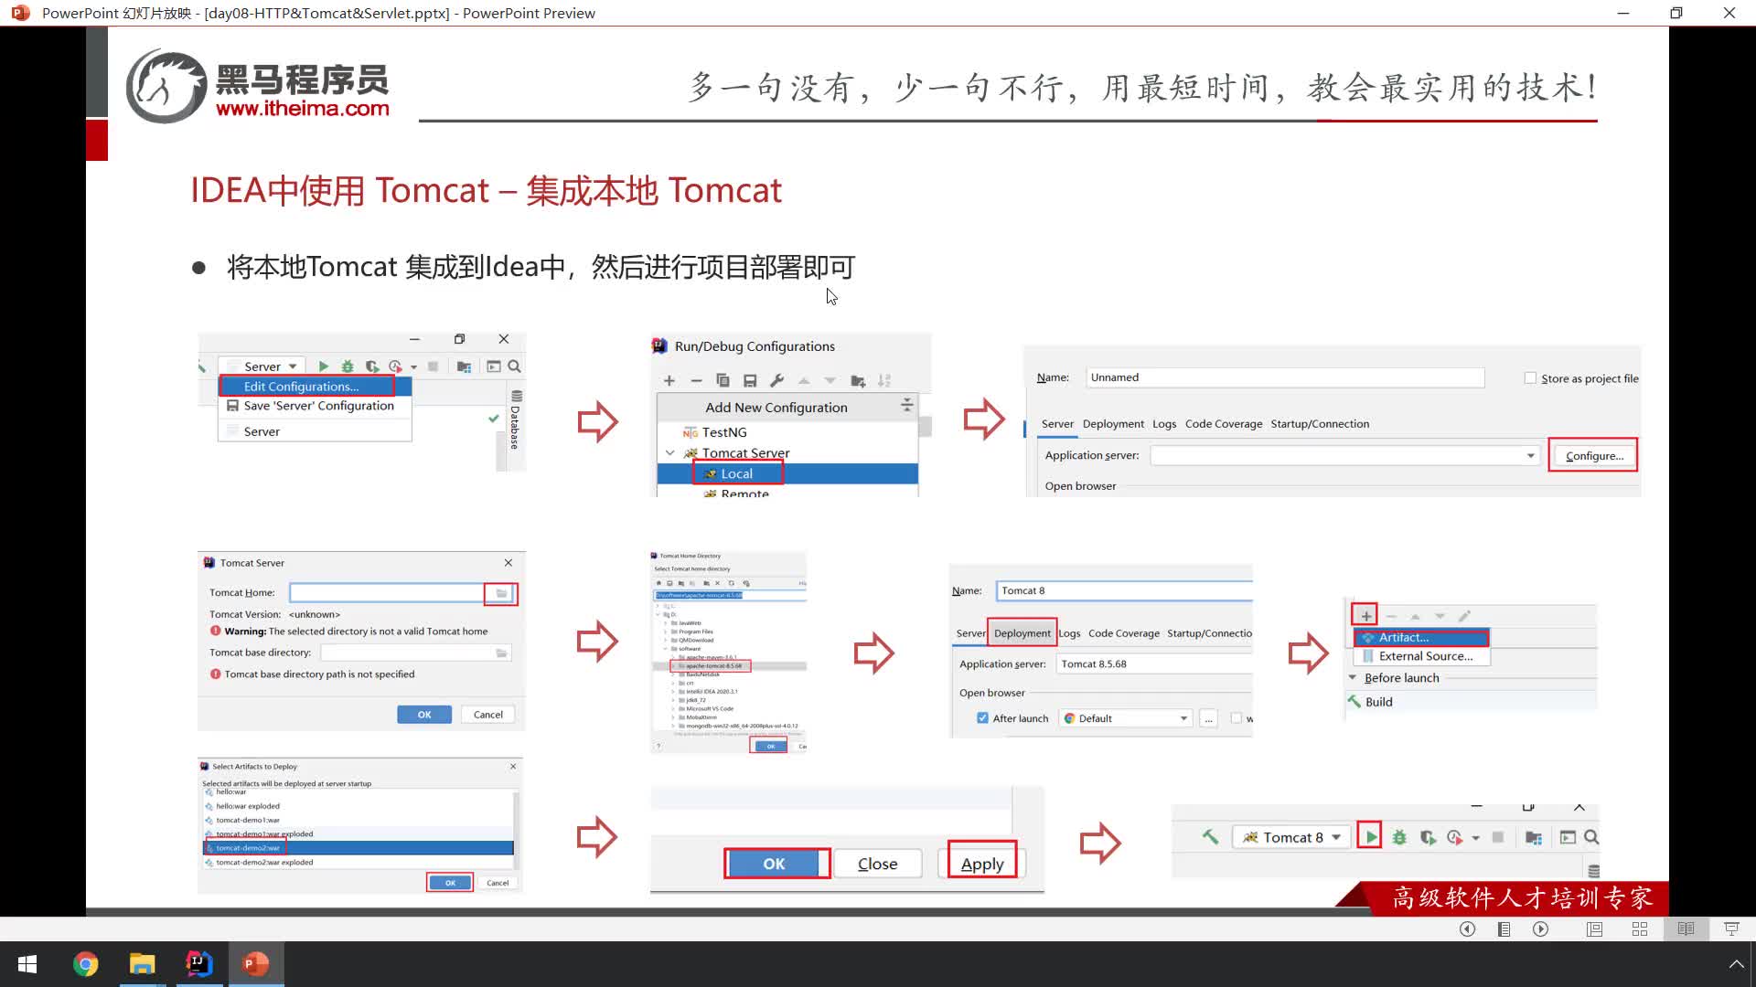Choose Artifact... from the add menu
The height and width of the screenshot is (987, 1756).
tap(1421, 637)
